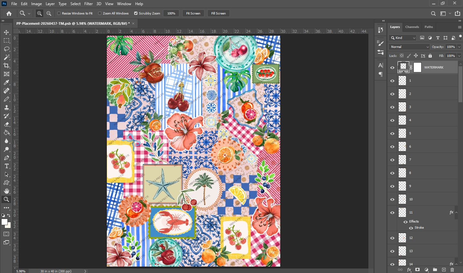
Task: Create a new group folder
Action: pyautogui.click(x=435, y=270)
